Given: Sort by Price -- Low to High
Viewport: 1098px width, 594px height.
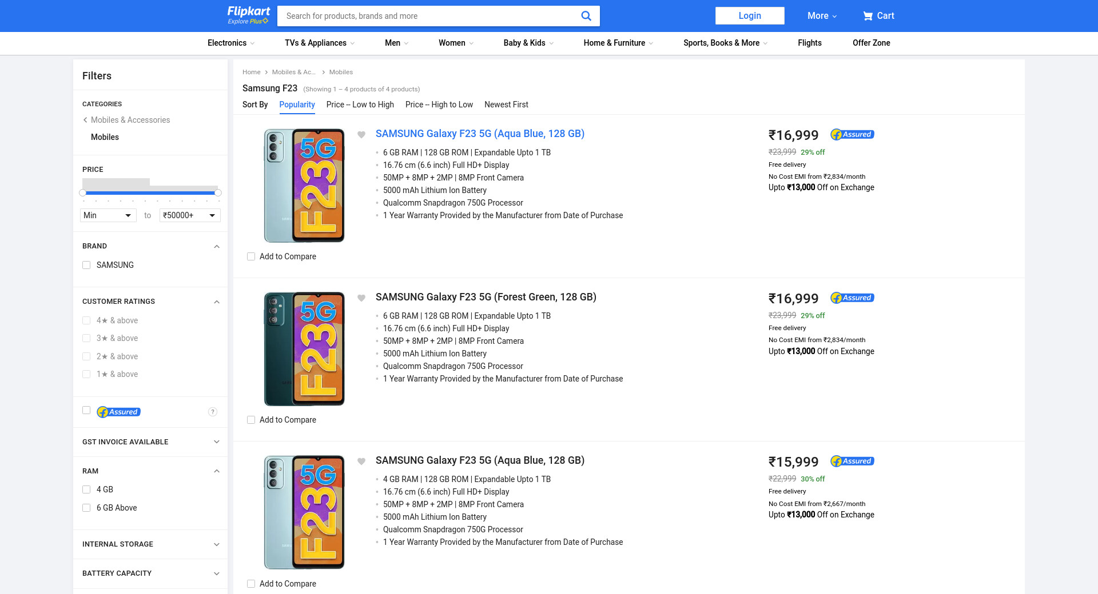Looking at the screenshot, I should click(360, 105).
